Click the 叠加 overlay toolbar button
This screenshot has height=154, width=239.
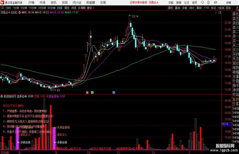coord(178,8)
